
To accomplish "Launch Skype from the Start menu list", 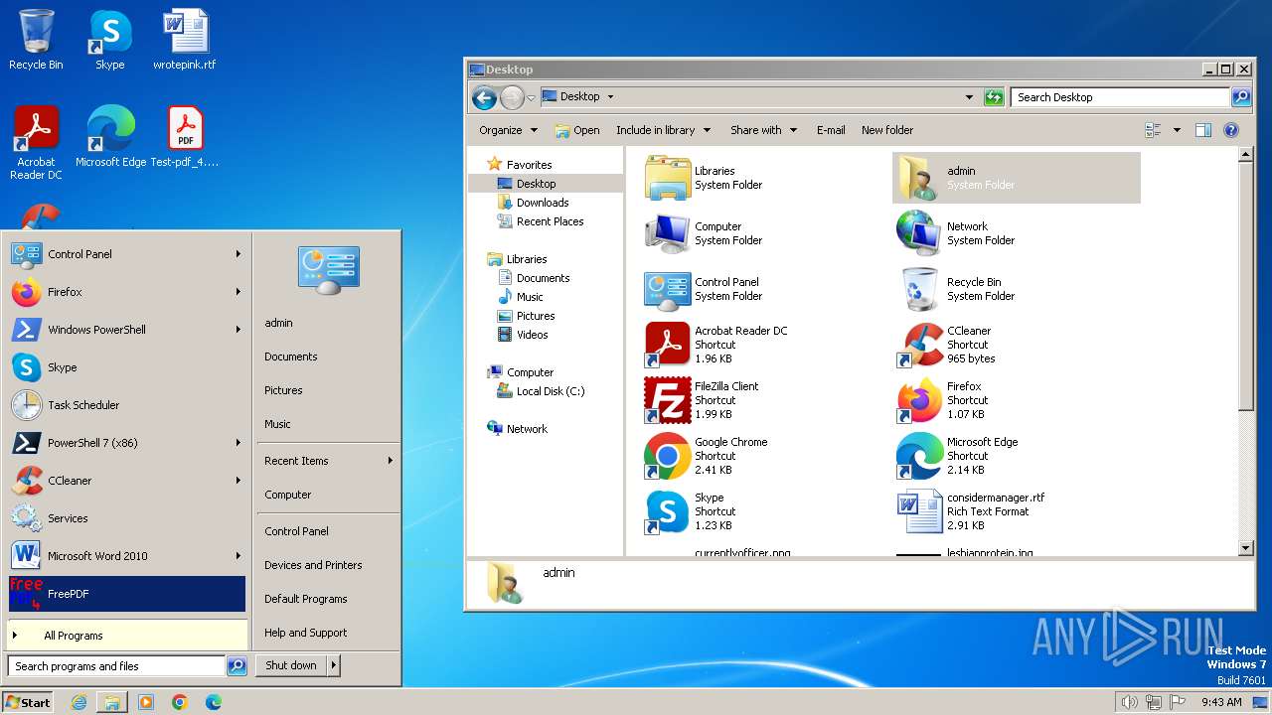I will [x=126, y=367].
